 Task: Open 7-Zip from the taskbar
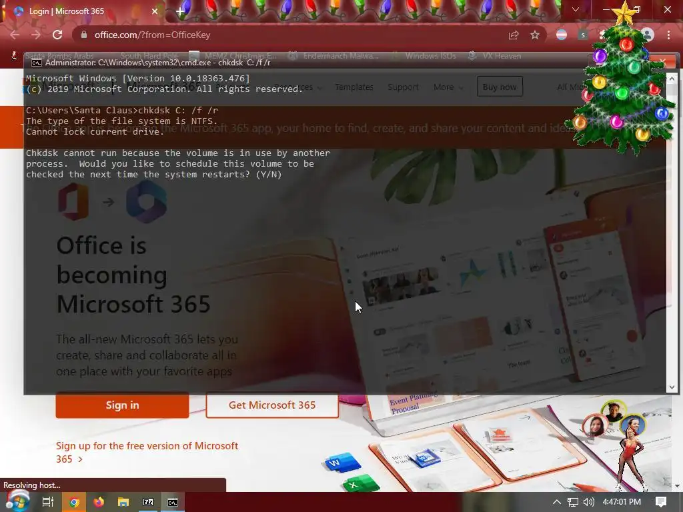tap(148, 502)
